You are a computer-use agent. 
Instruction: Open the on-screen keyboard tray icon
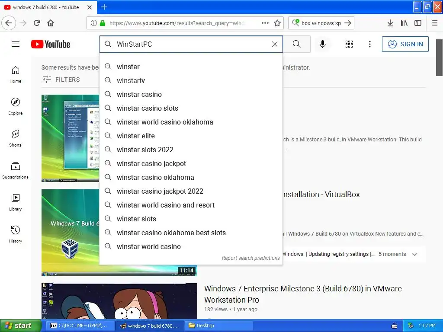coord(395,326)
